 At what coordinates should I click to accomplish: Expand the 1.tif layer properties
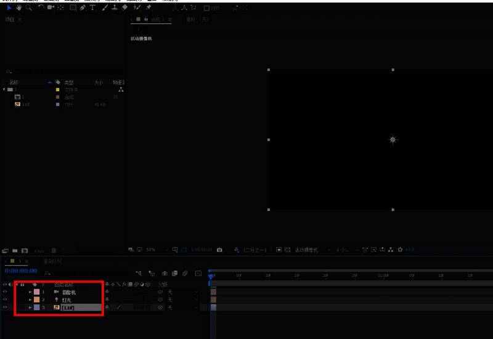30,307
